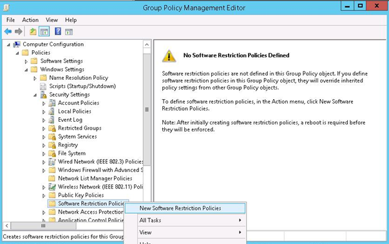Expand the Public Key Policies node

click(44, 196)
